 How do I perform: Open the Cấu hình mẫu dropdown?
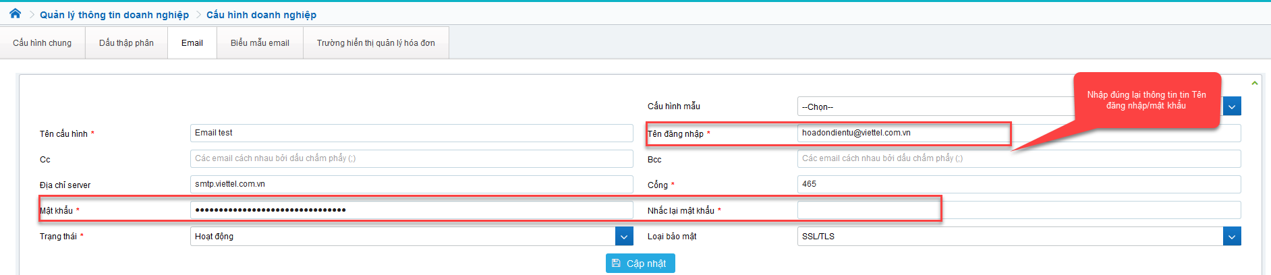[x=1232, y=106]
